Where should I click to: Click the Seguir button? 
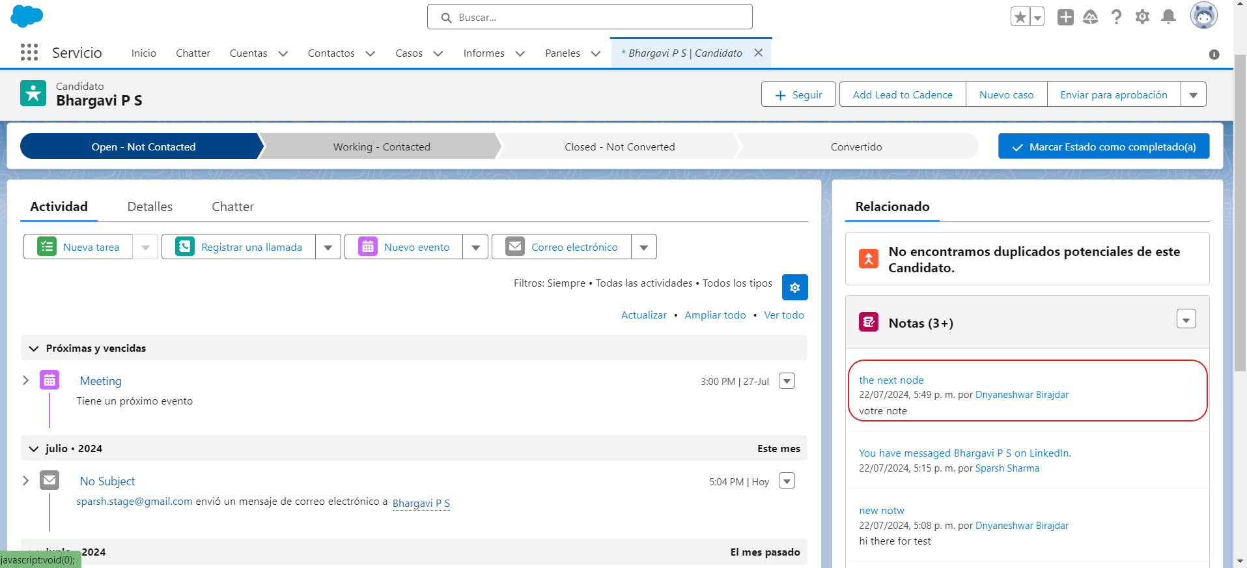(798, 94)
